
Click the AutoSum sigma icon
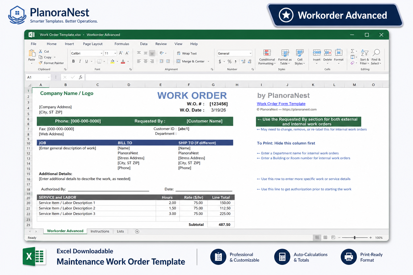(x=353, y=51)
